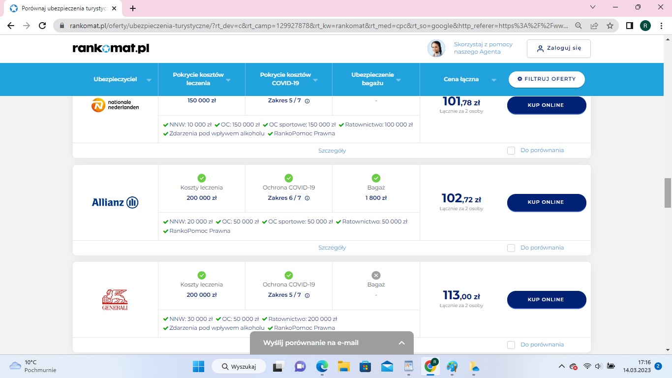Click KUP ONLINE for the Generali offer
Screen dimensions: 672x378
tap(547, 300)
